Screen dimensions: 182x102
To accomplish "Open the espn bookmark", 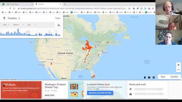I will (66, 12).
